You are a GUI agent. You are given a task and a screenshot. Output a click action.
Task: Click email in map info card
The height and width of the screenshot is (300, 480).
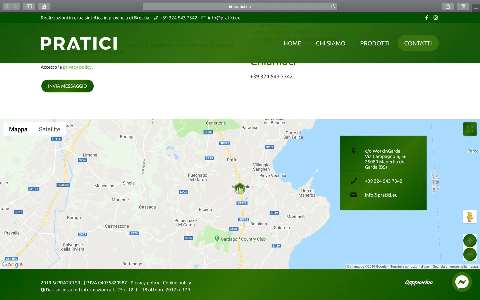381,195
